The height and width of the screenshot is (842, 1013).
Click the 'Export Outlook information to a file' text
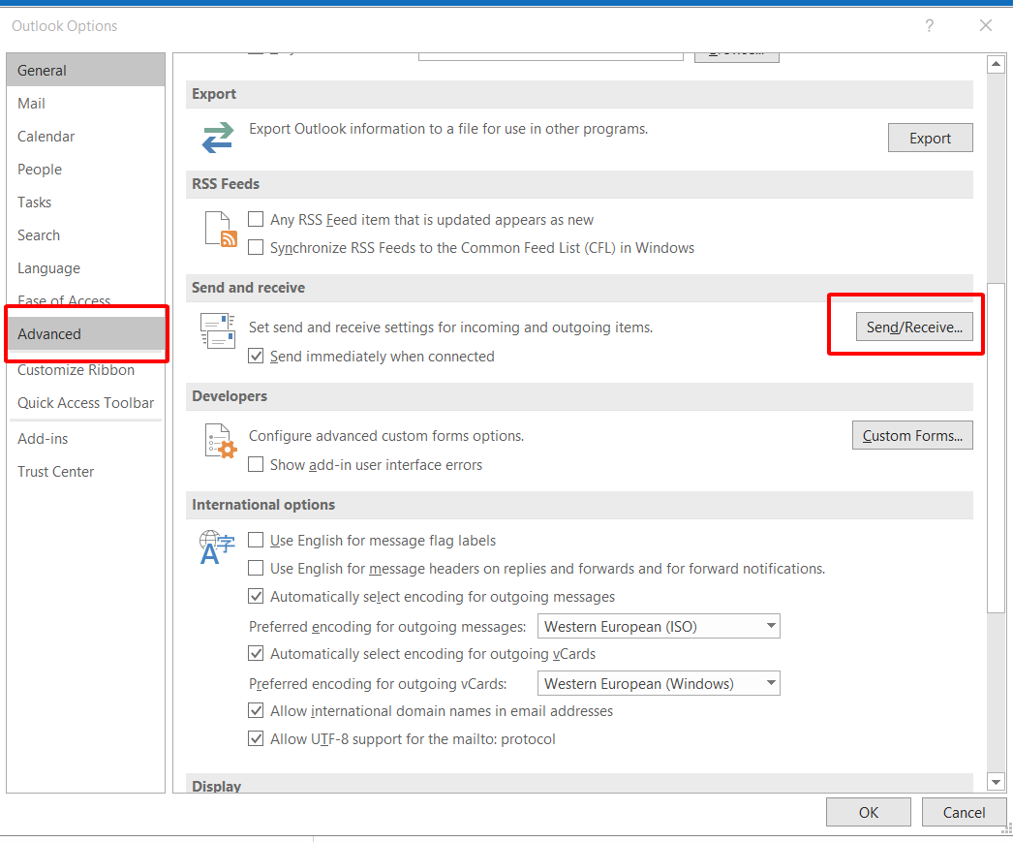tap(448, 129)
